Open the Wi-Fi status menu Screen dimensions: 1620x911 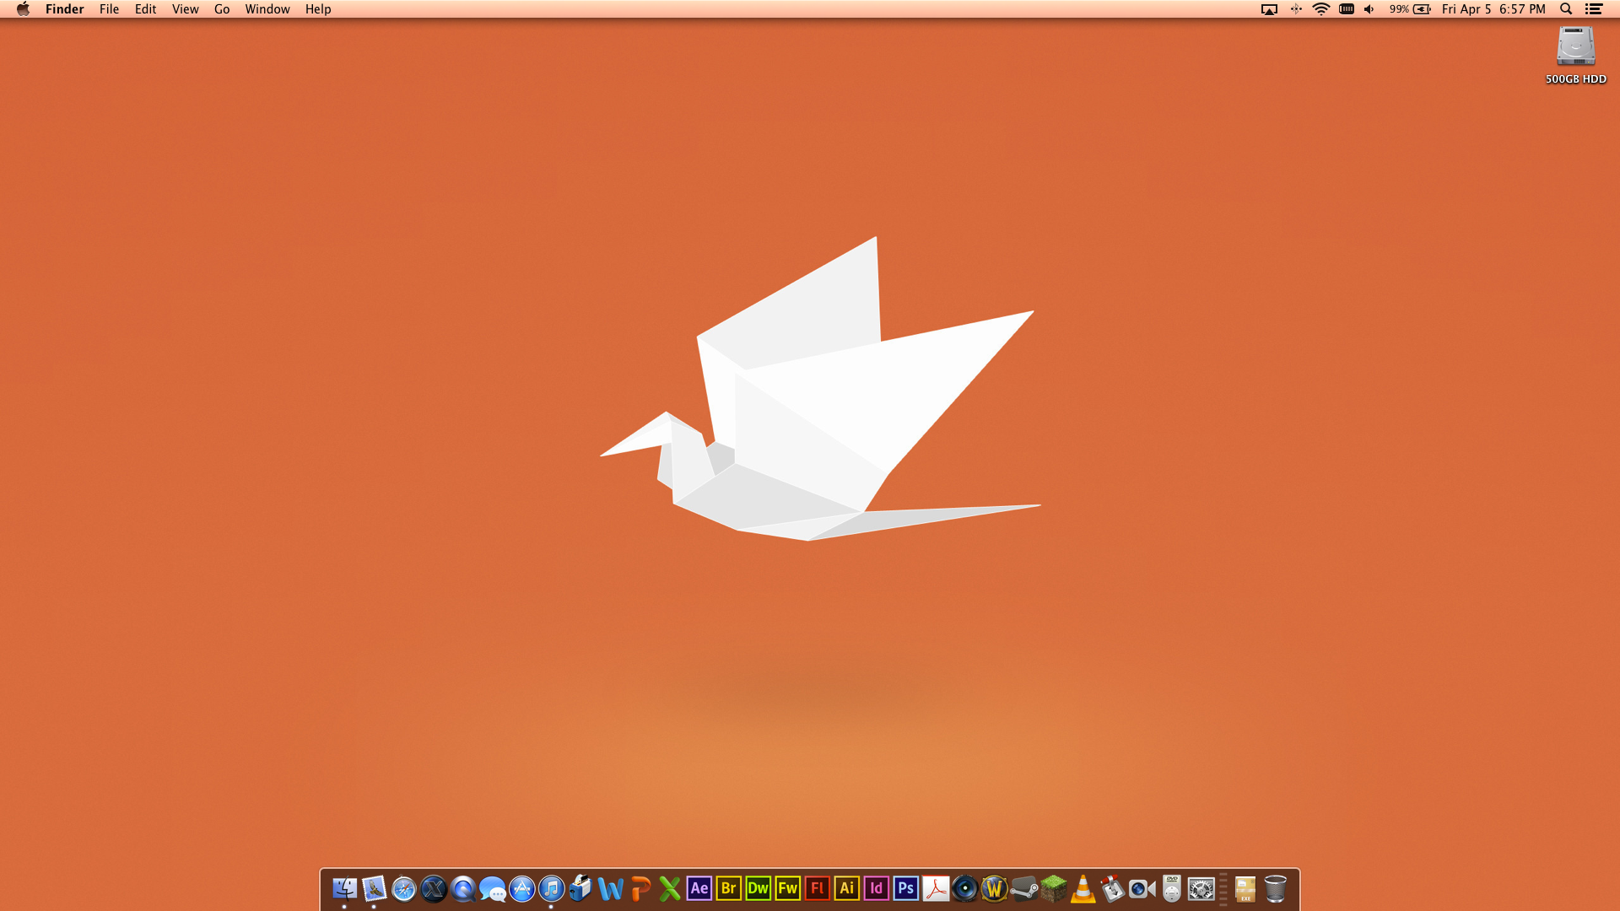pos(1321,9)
